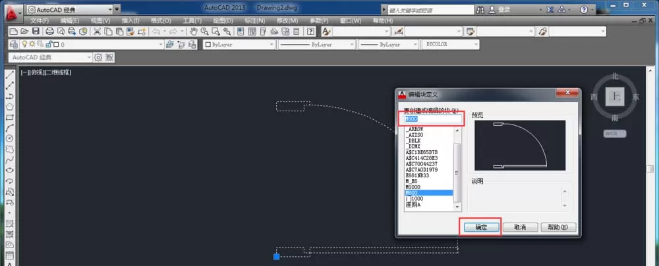Select the Line draw tool

(10, 75)
